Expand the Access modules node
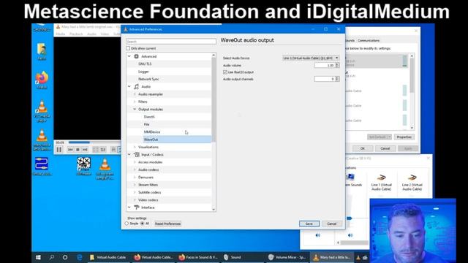This screenshot has height=263, width=468. 135,162
